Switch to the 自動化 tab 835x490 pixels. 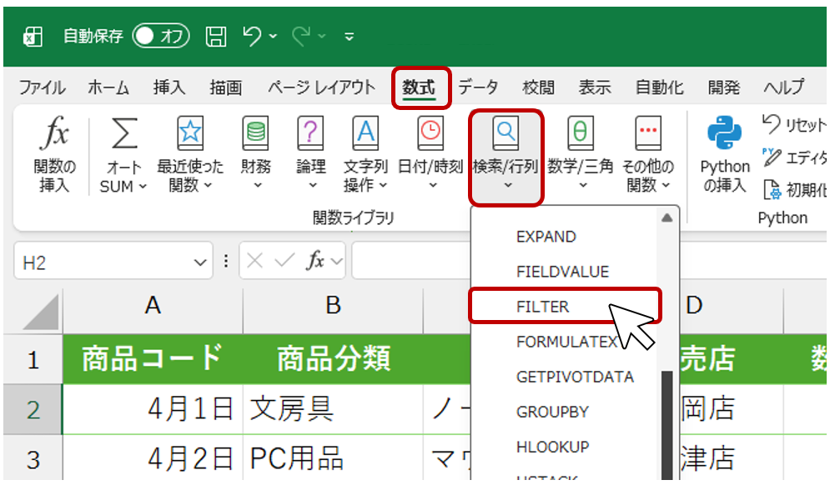point(659,87)
